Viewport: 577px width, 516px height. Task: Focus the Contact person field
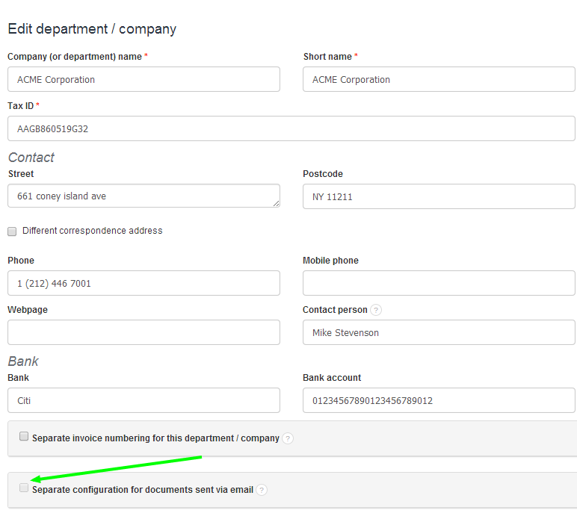(x=439, y=332)
